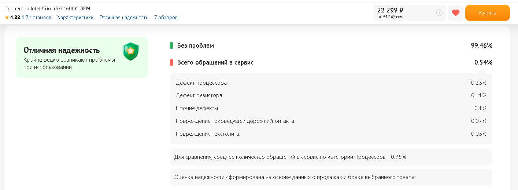Screen dimensions: 518x190
Task: Click the 0.1% value
Action: tap(480, 108)
